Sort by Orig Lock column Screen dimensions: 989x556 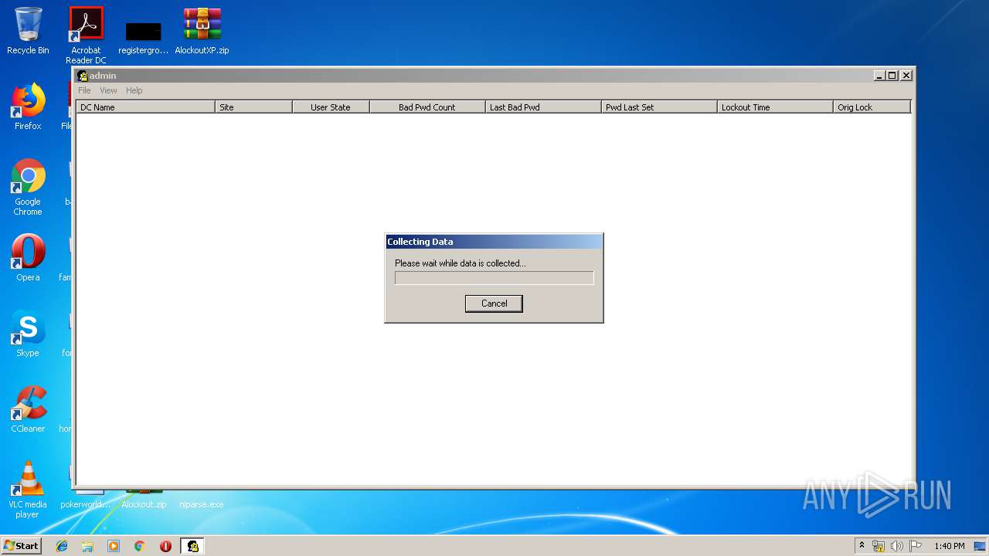coord(872,107)
